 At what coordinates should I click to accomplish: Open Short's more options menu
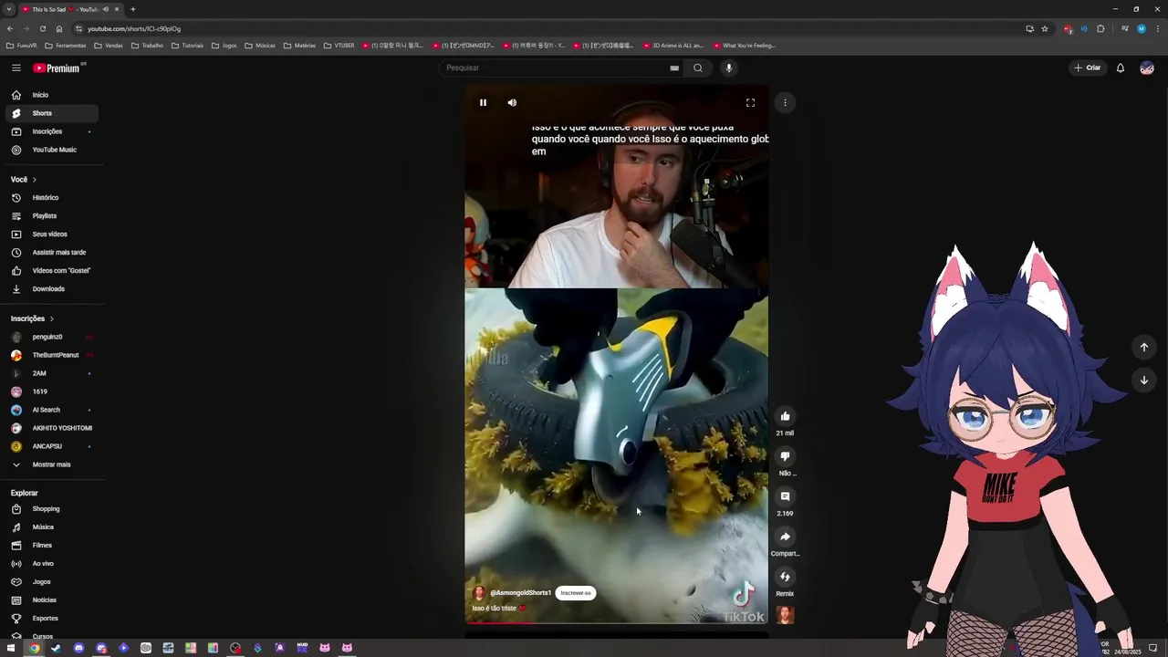(785, 102)
